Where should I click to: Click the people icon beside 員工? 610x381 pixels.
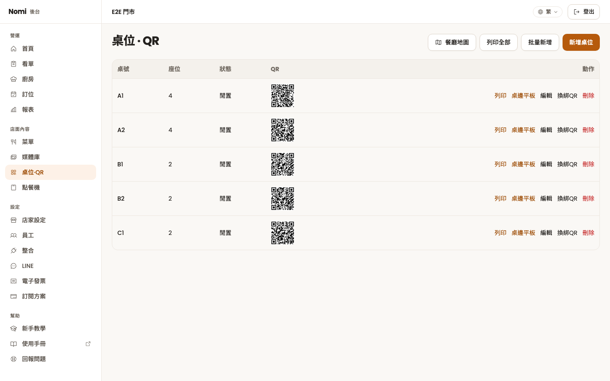click(x=14, y=235)
